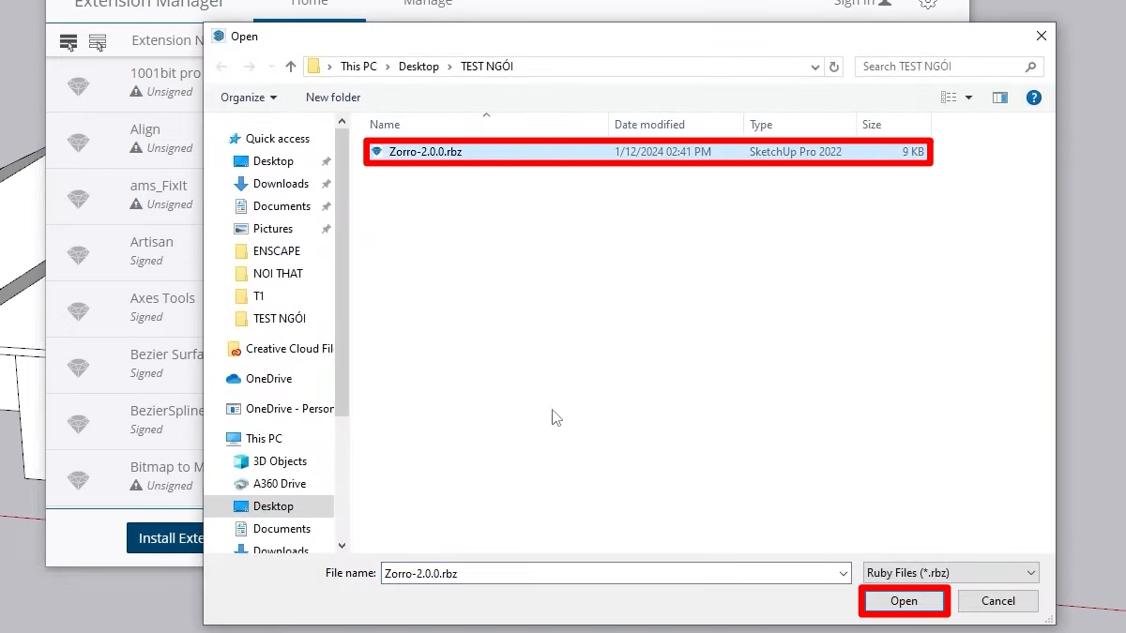
Task: Select the Zorro-2.0.0.rbz file
Action: click(x=648, y=152)
